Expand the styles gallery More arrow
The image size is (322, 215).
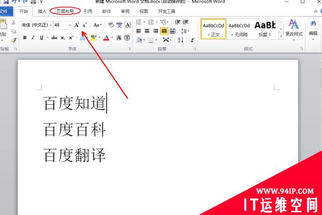pyautogui.click(x=281, y=36)
